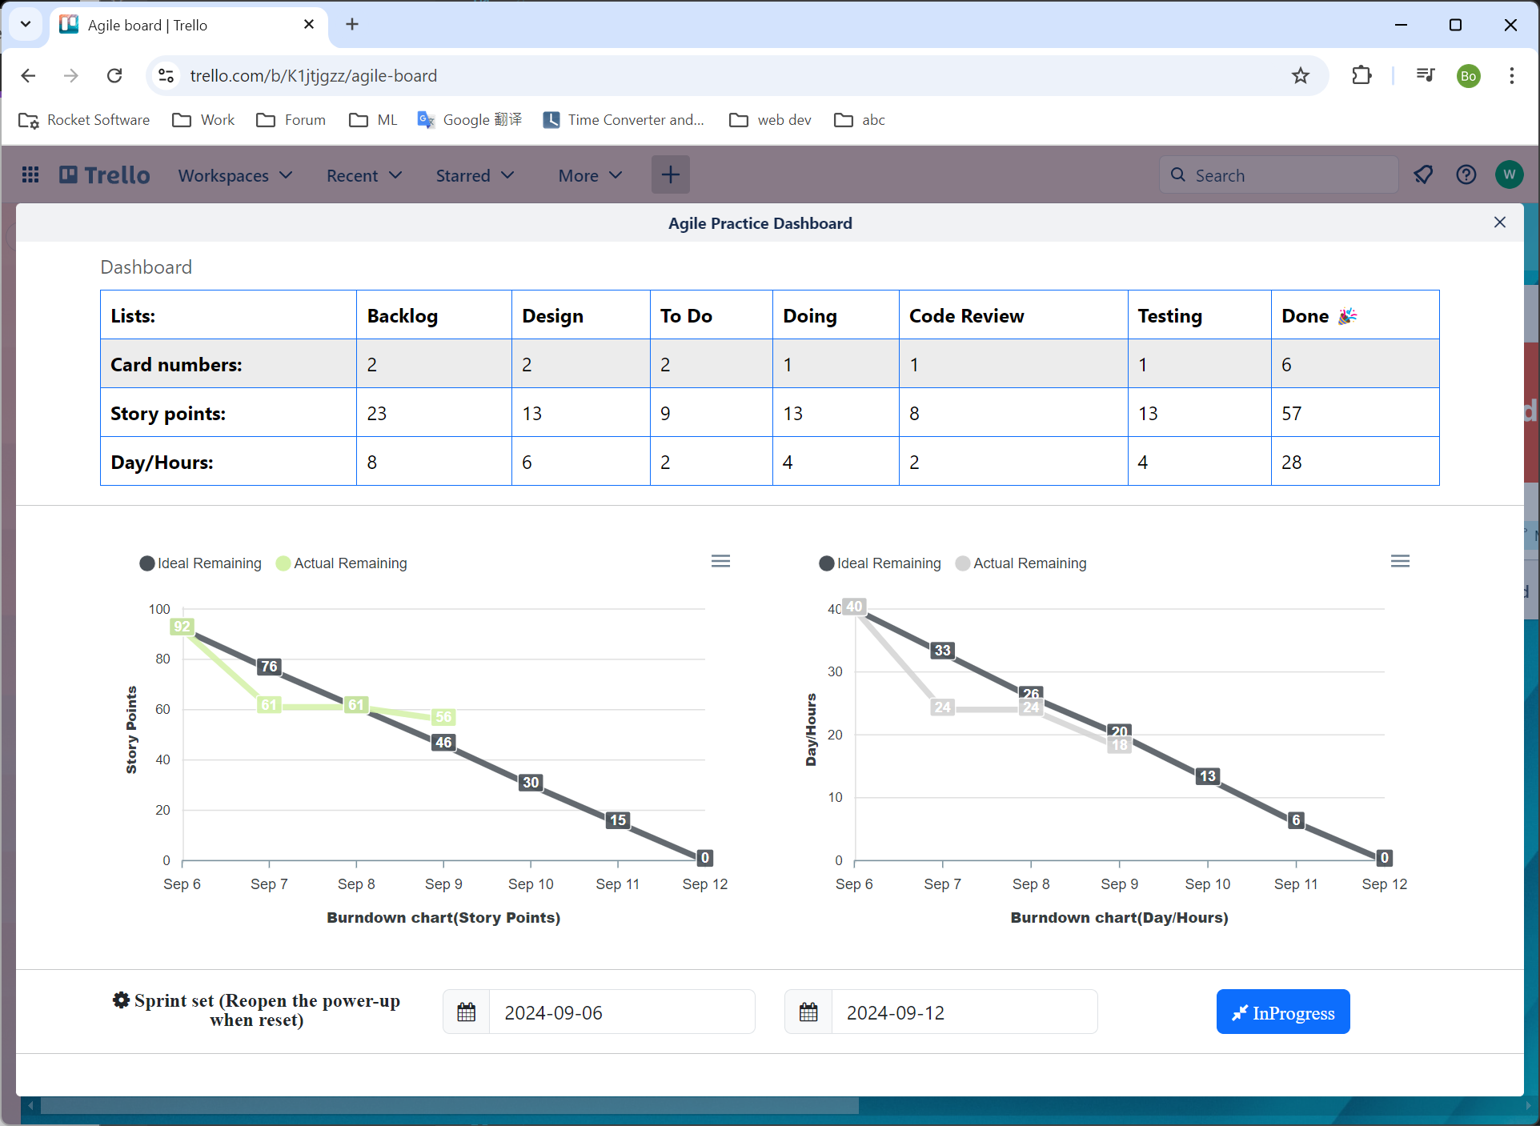Open the Day/Hours chart hamburger menu
Viewport: 1540px width, 1126px height.
click(x=1399, y=561)
